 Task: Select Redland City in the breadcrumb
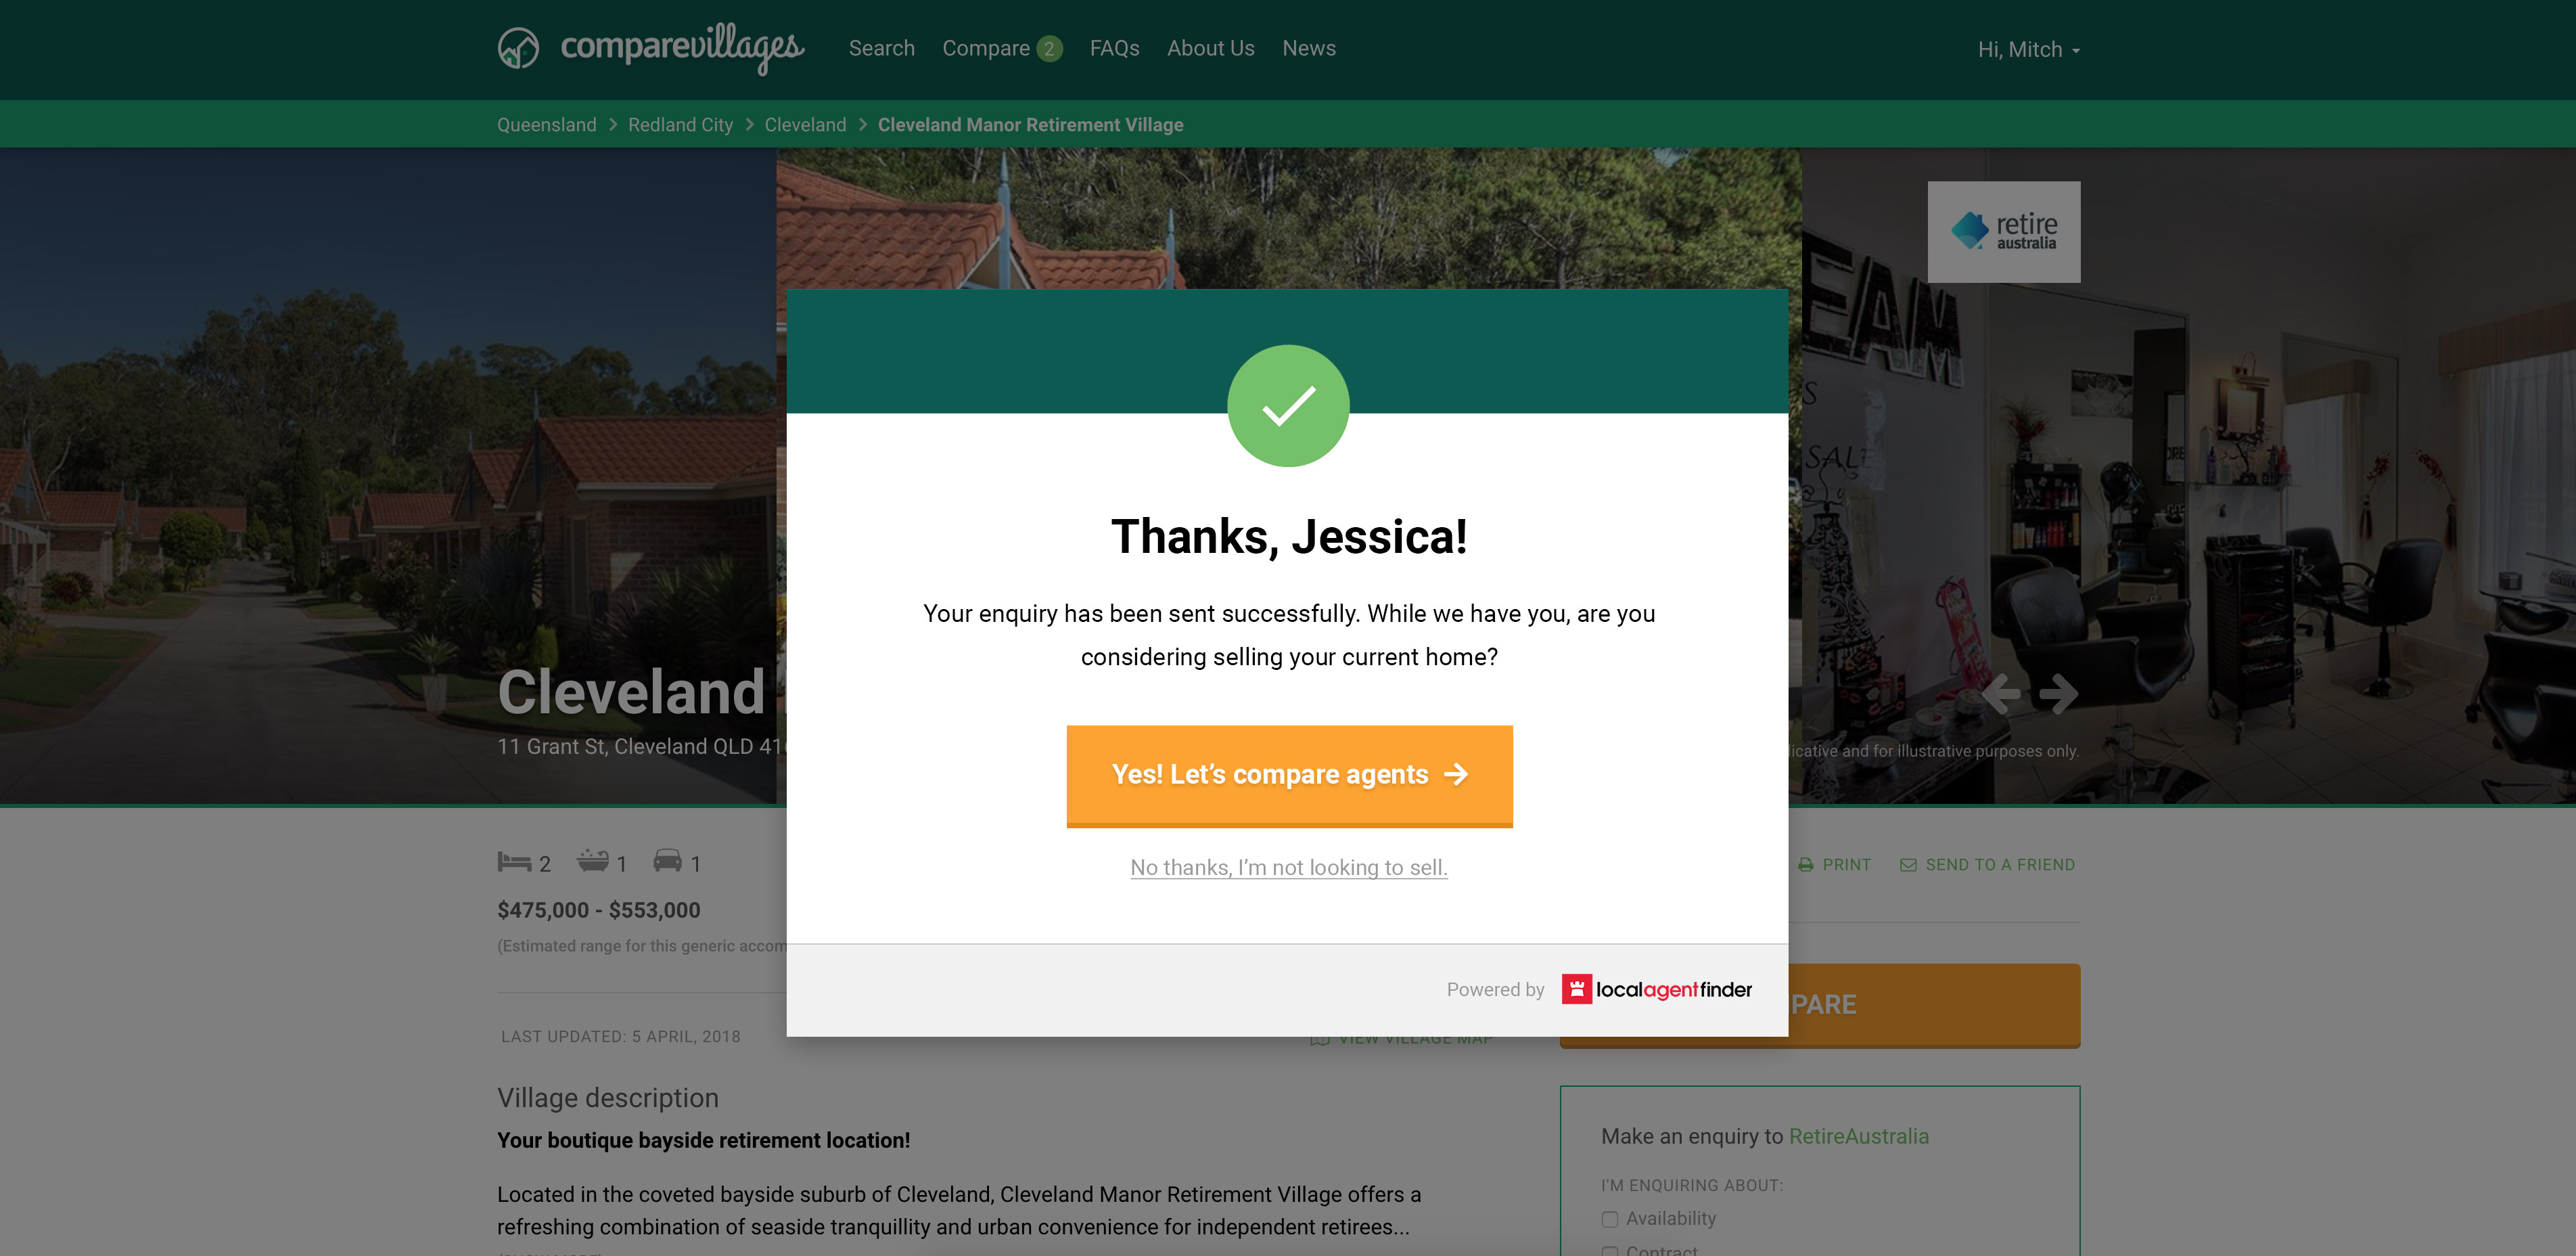tap(680, 125)
